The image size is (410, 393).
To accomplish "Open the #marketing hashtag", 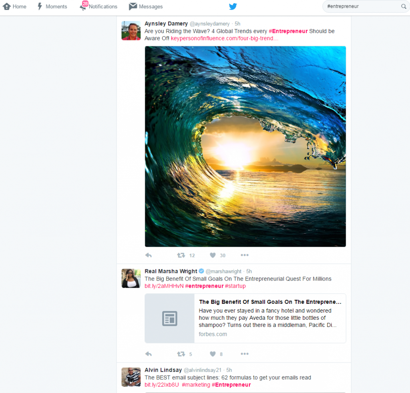I will coord(196,385).
